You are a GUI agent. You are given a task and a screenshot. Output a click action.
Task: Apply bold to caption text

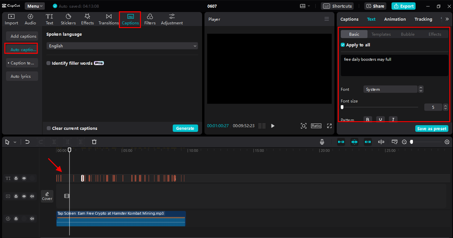pos(368,120)
